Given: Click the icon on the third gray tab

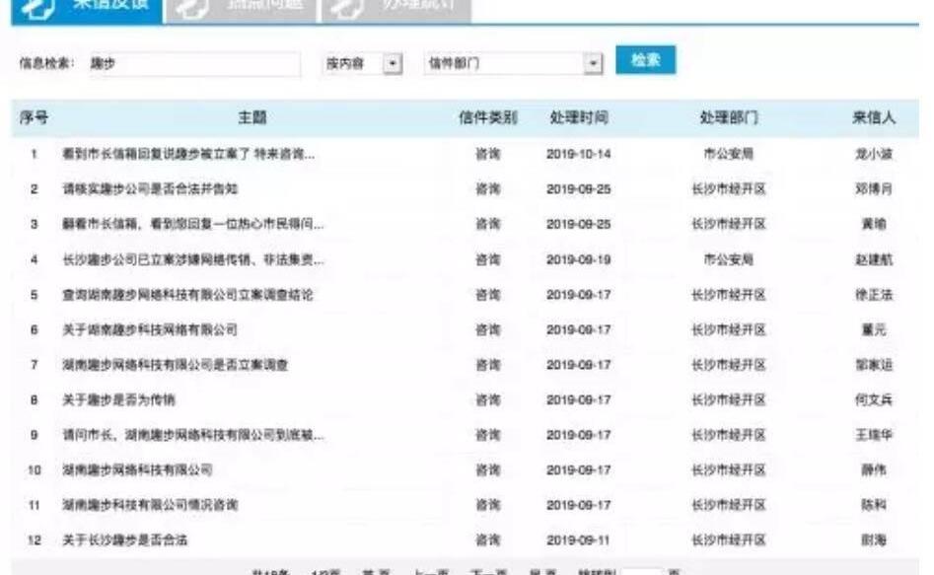Looking at the screenshot, I should coord(346,7).
